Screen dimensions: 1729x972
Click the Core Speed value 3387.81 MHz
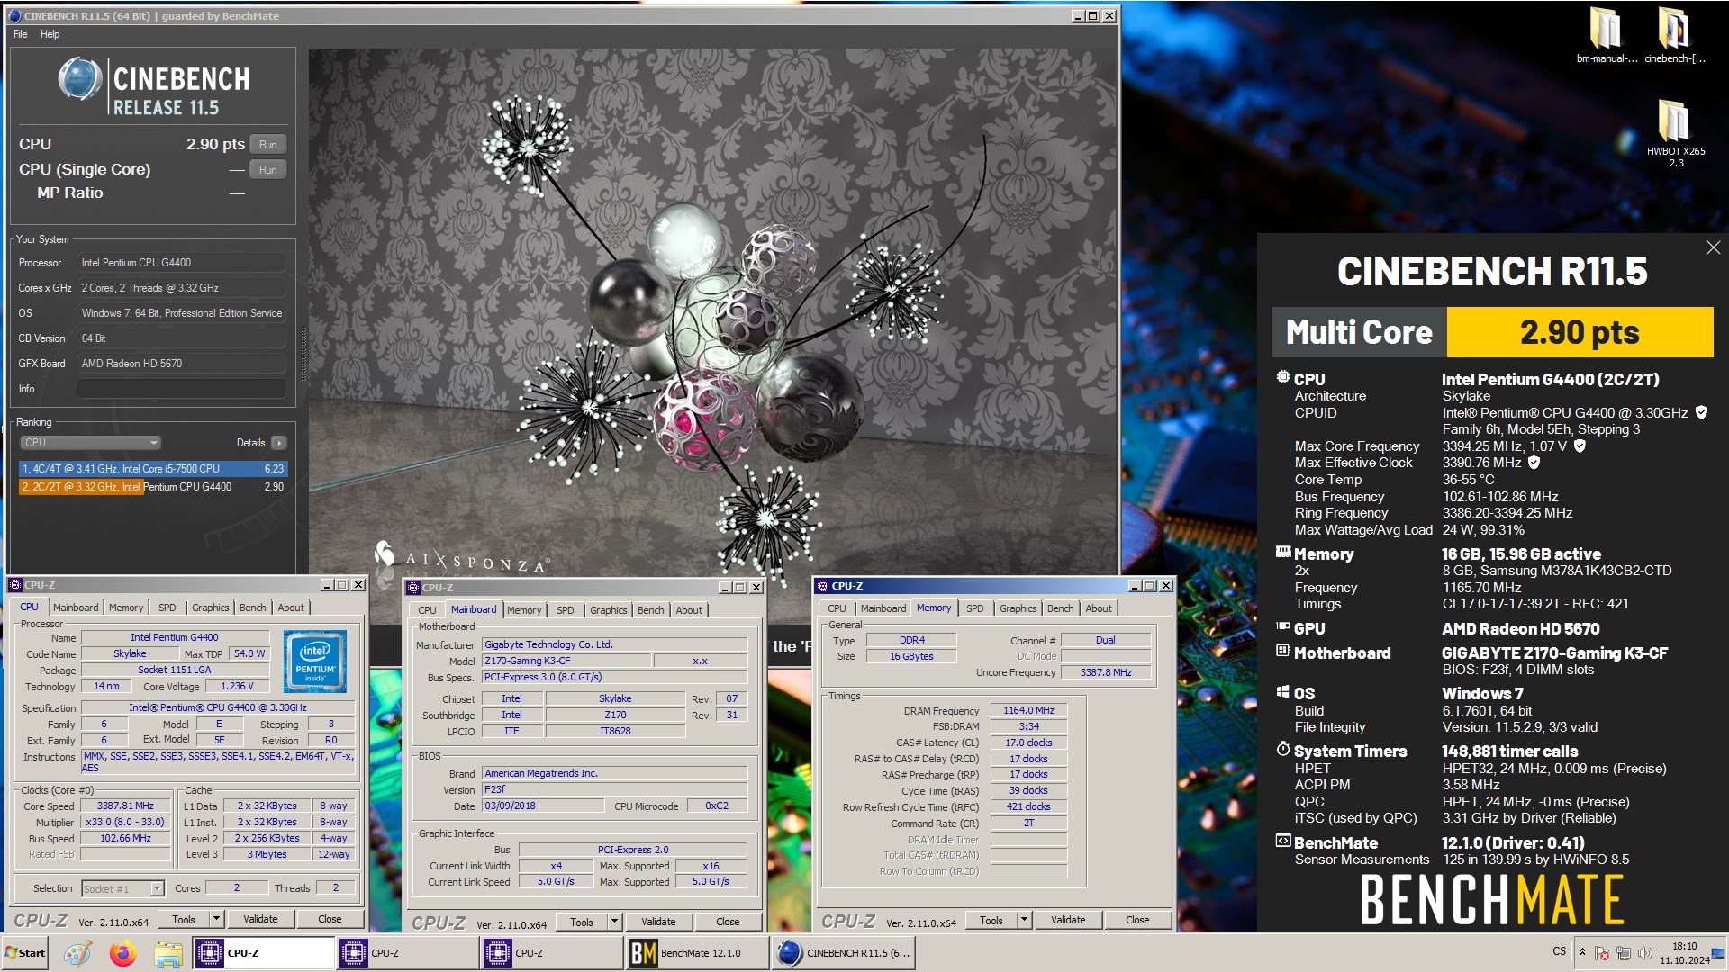tap(125, 806)
